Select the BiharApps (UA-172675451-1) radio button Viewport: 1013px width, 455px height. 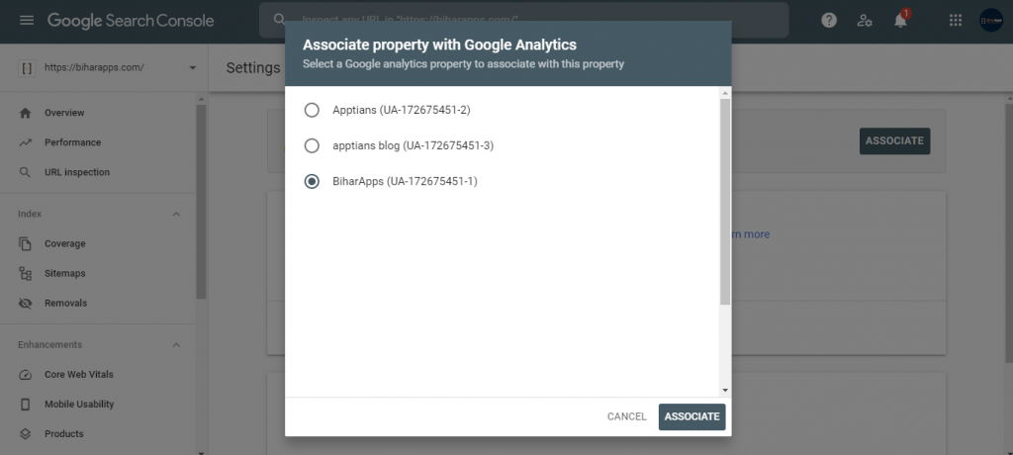(x=312, y=181)
